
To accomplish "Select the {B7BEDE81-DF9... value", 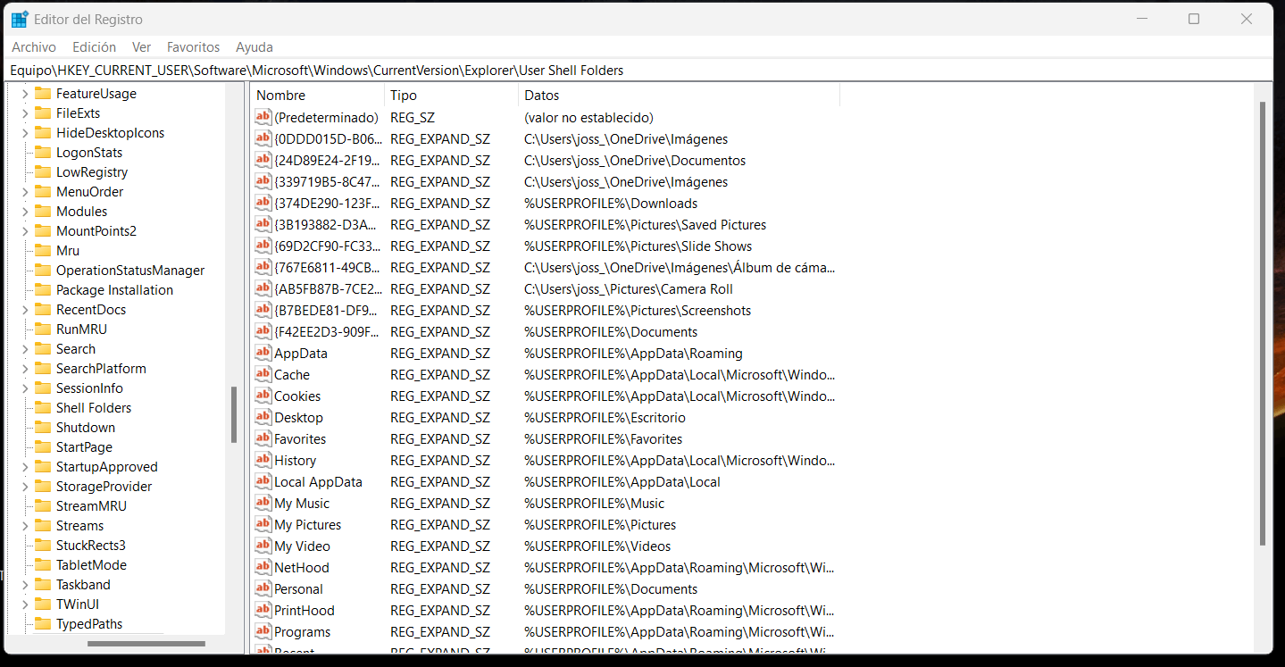I will tap(328, 310).
